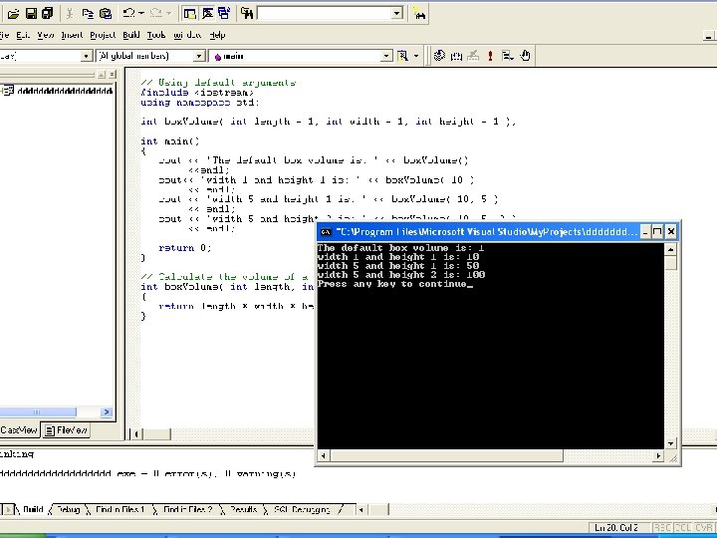This screenshot has height=538, width=717.
Task: Switch to Find in Files 1 tab
Action: tap(119, 509)
